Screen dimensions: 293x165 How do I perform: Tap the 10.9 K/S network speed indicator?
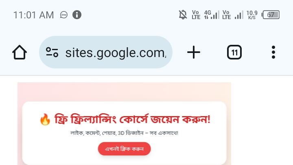(x=252, y=15)
